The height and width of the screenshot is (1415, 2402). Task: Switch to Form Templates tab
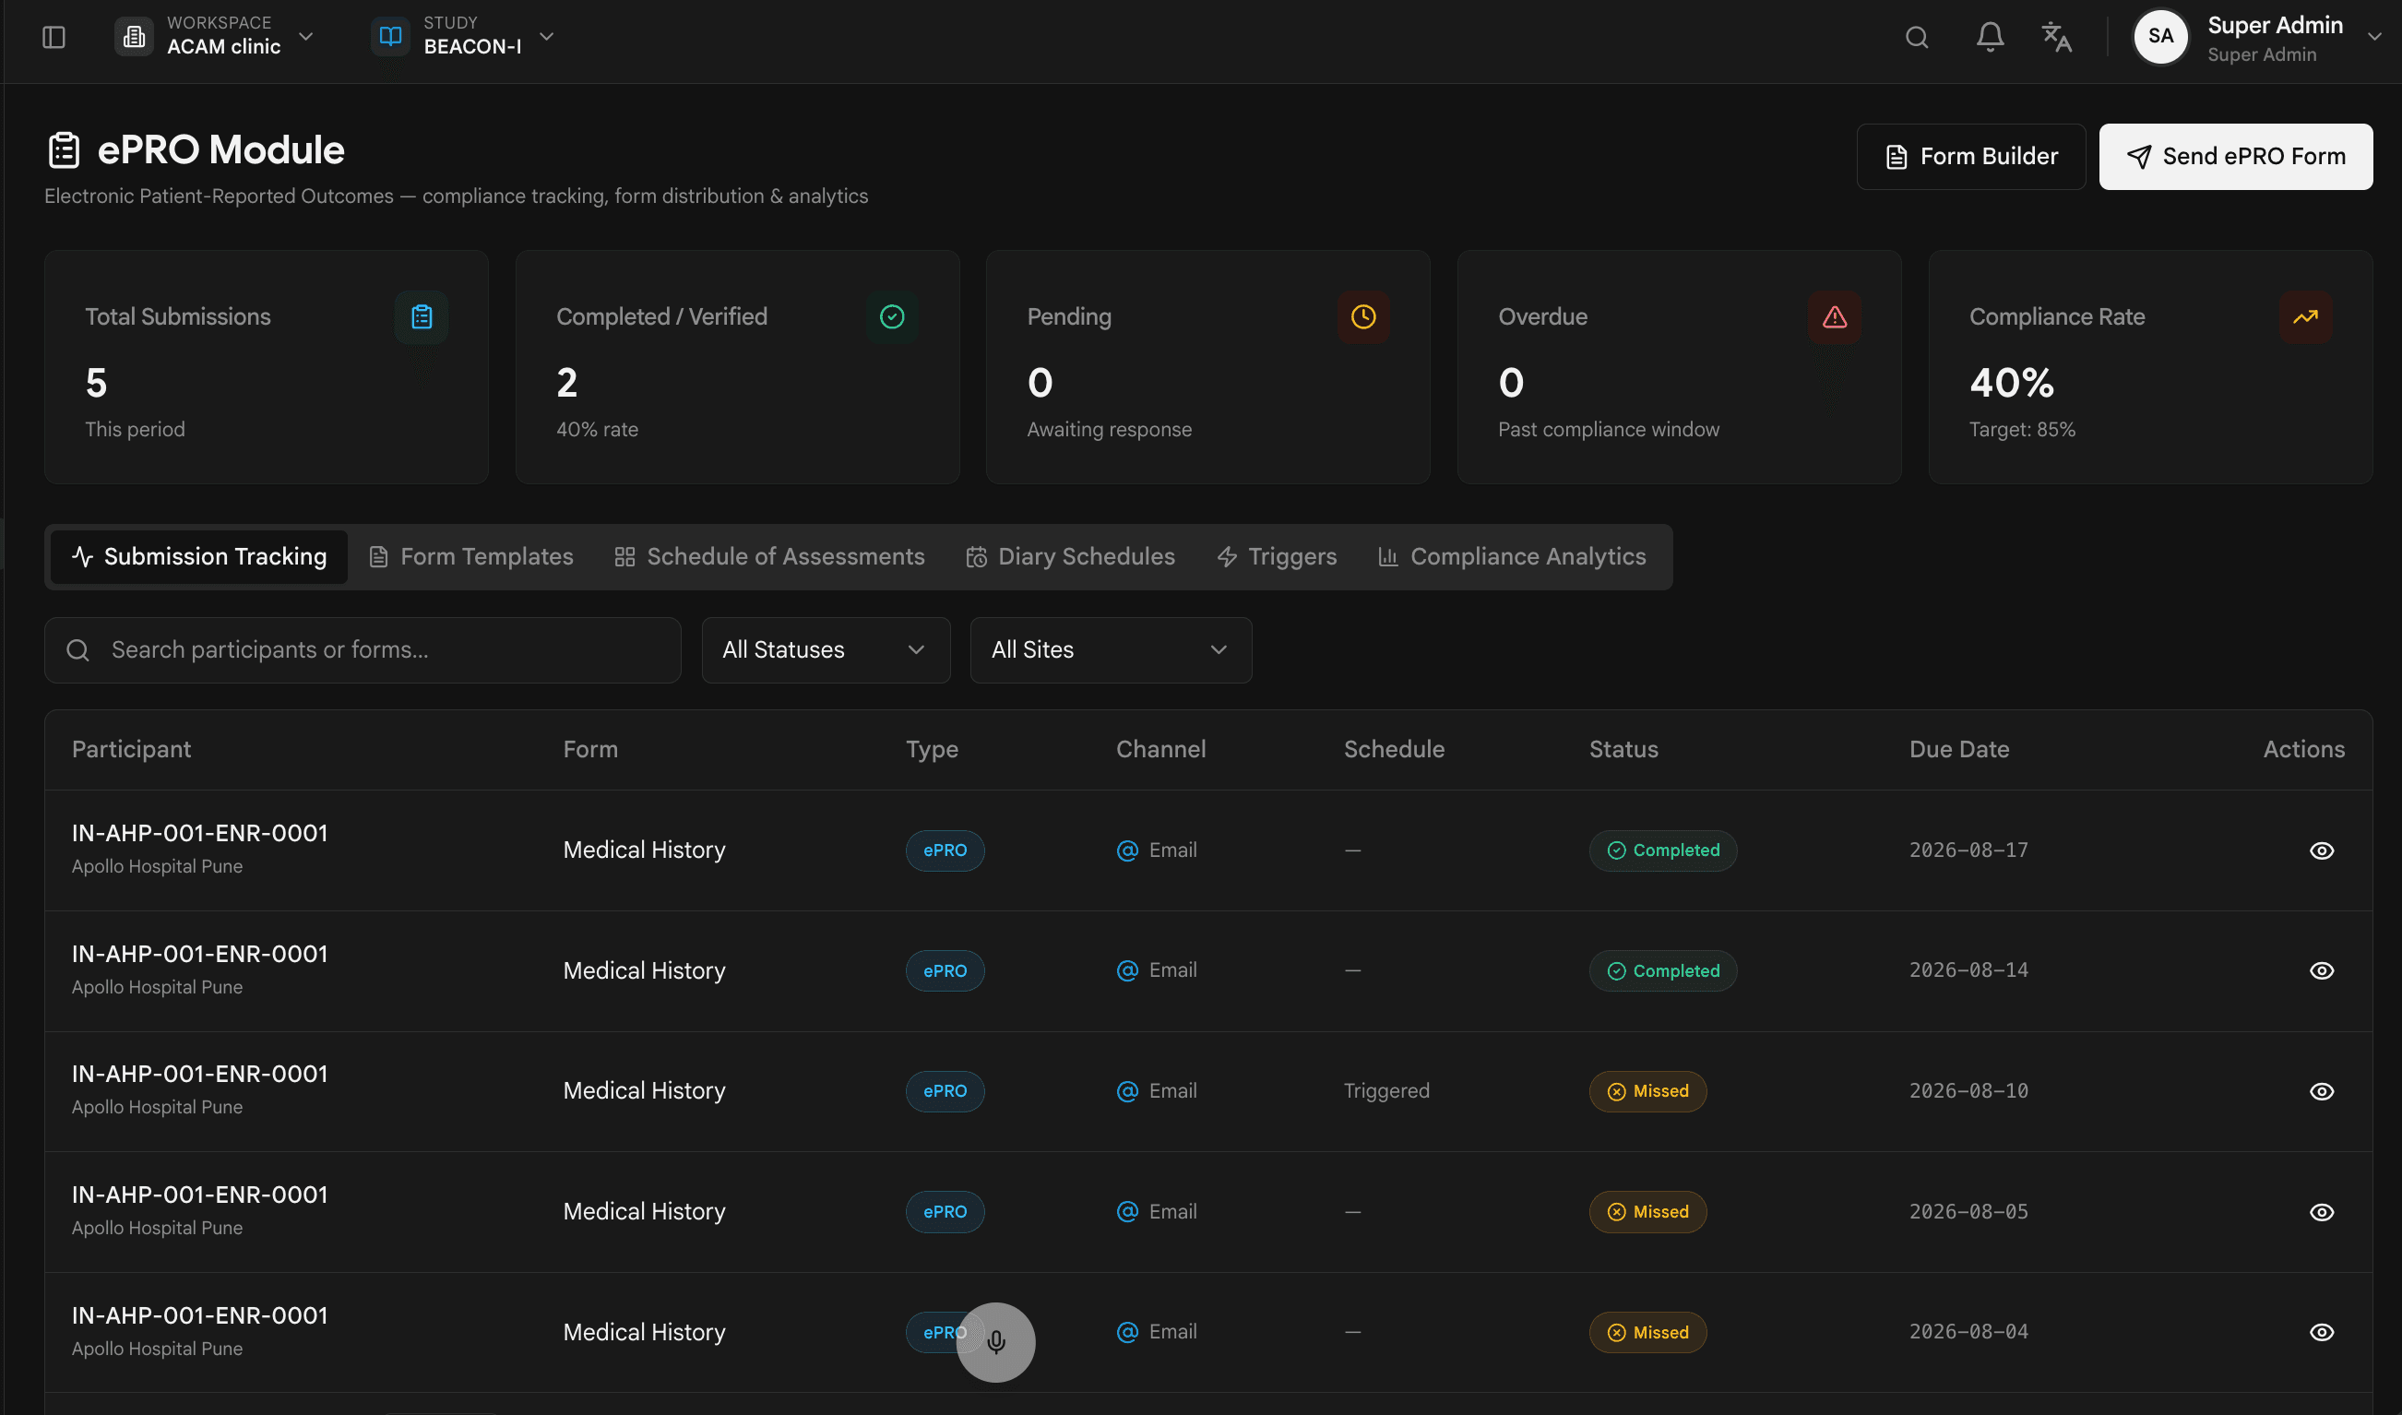click(471, 557)
